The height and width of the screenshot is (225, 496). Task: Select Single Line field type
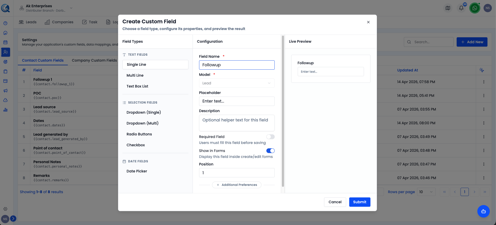155,64
